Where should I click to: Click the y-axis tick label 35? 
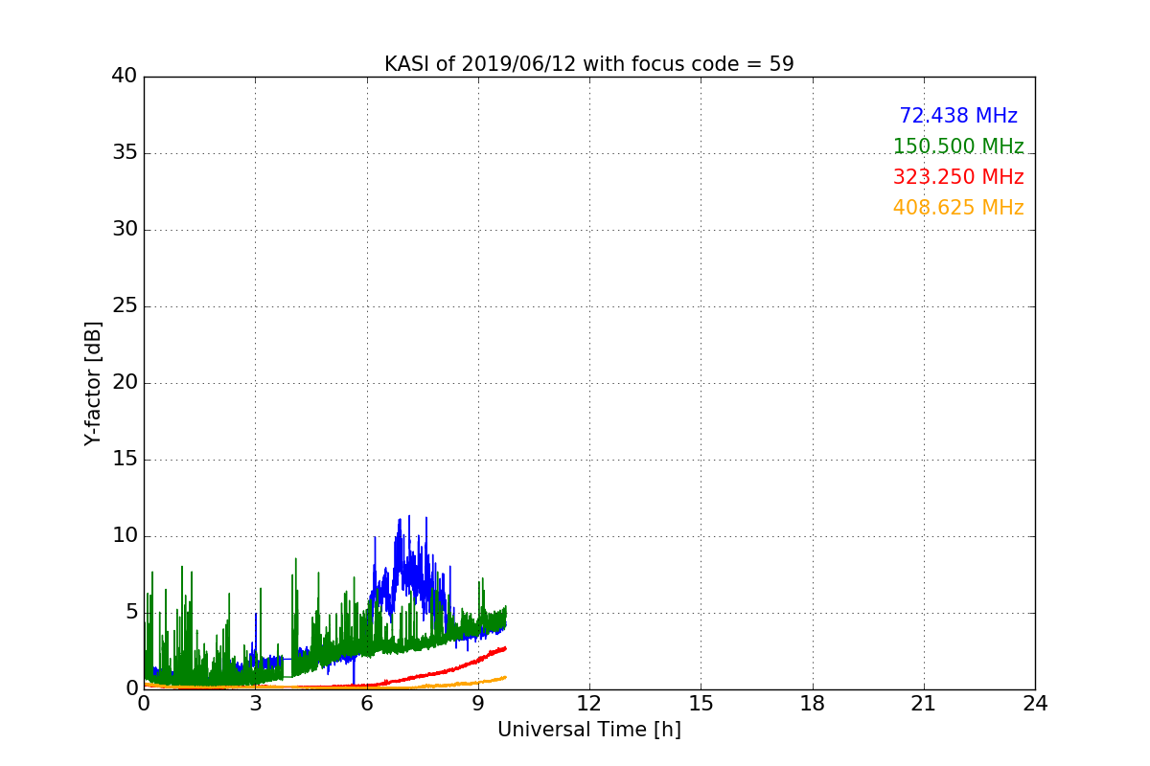[x=125, y=153]
